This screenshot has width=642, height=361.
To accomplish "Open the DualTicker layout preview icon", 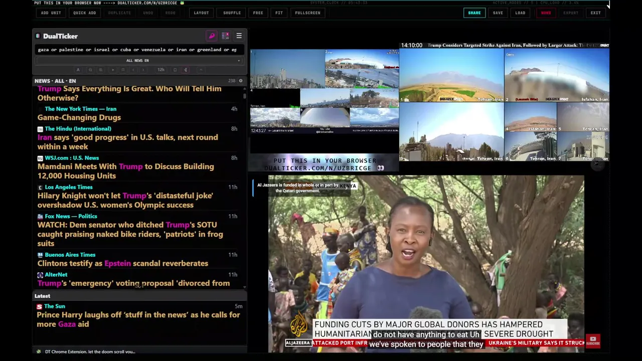I will tap(225, 36).
